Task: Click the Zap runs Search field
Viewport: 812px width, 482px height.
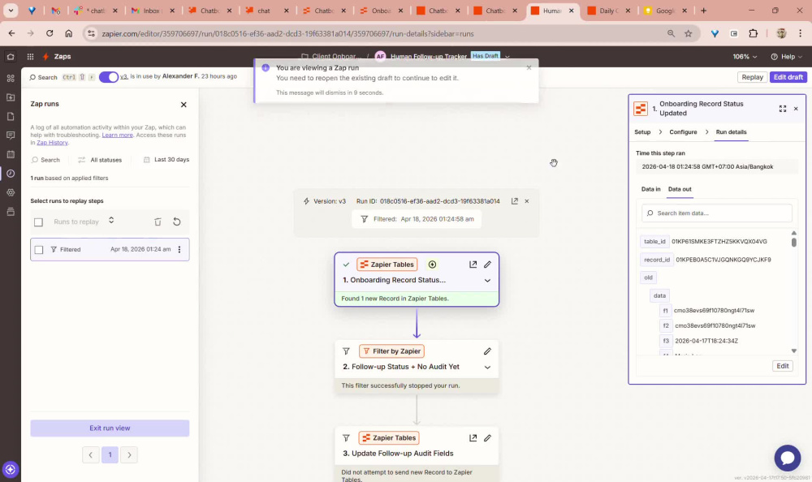Action: (45, 160)
